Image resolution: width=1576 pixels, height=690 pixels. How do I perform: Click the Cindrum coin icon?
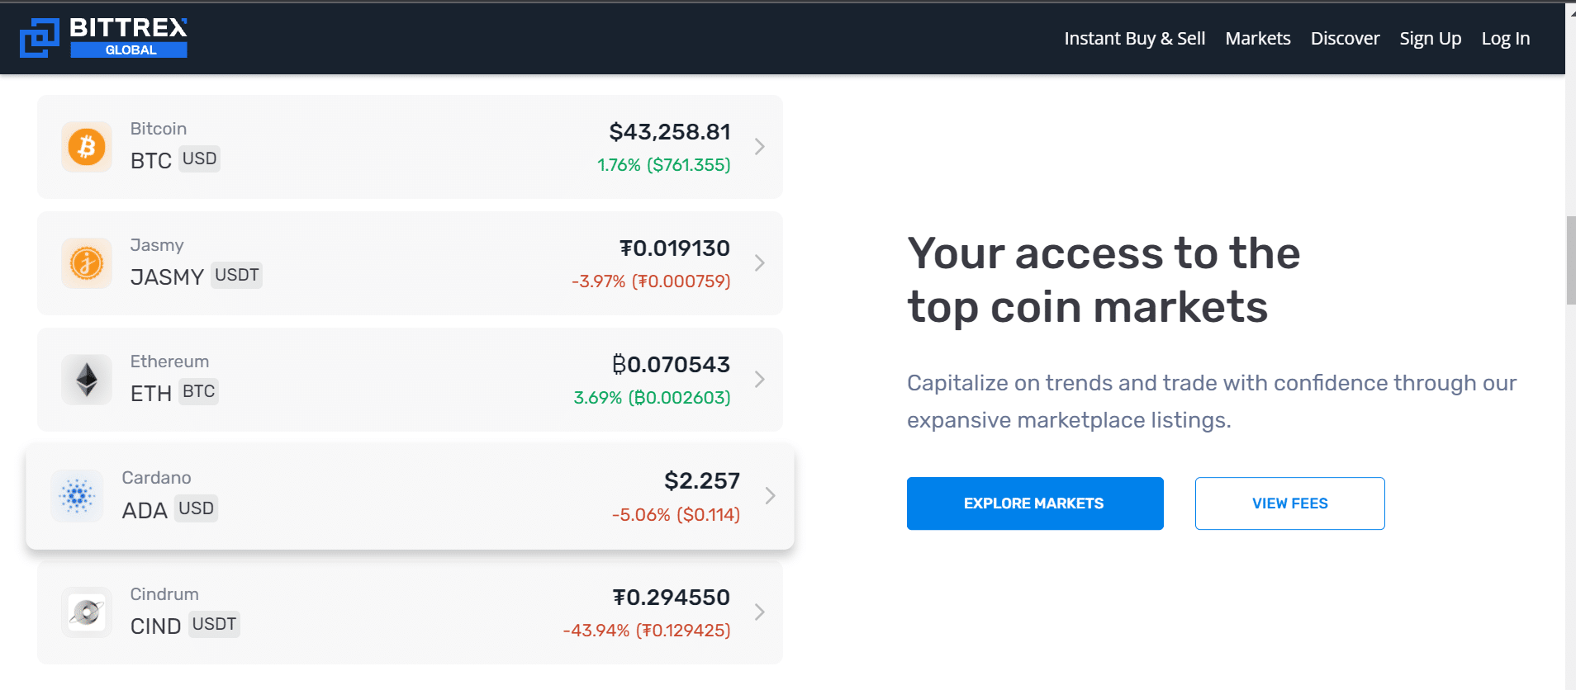click(87, 612)
